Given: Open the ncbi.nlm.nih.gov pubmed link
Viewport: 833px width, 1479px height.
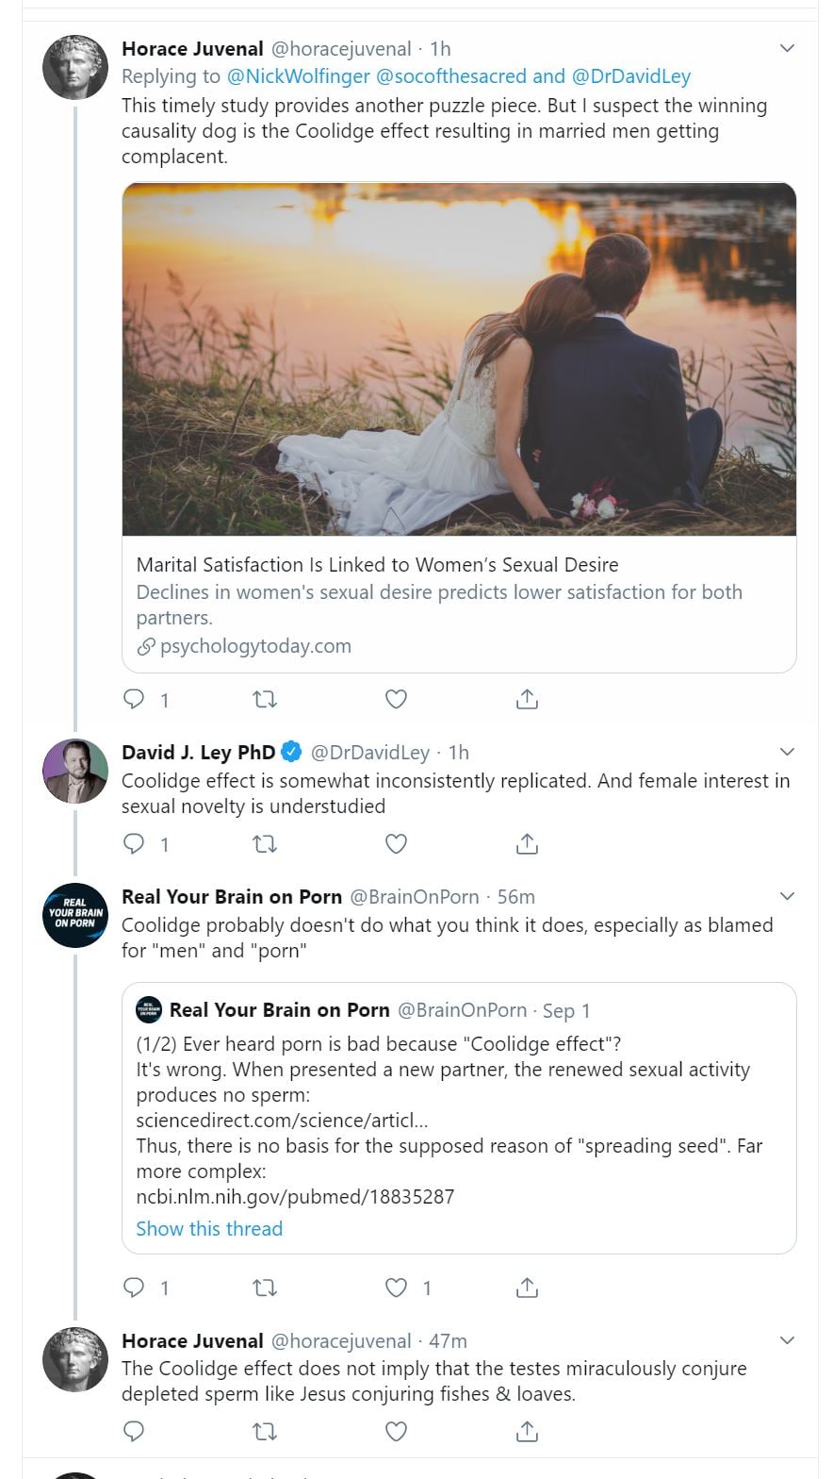Looking at the screenshot, I should coord(295,1197).
